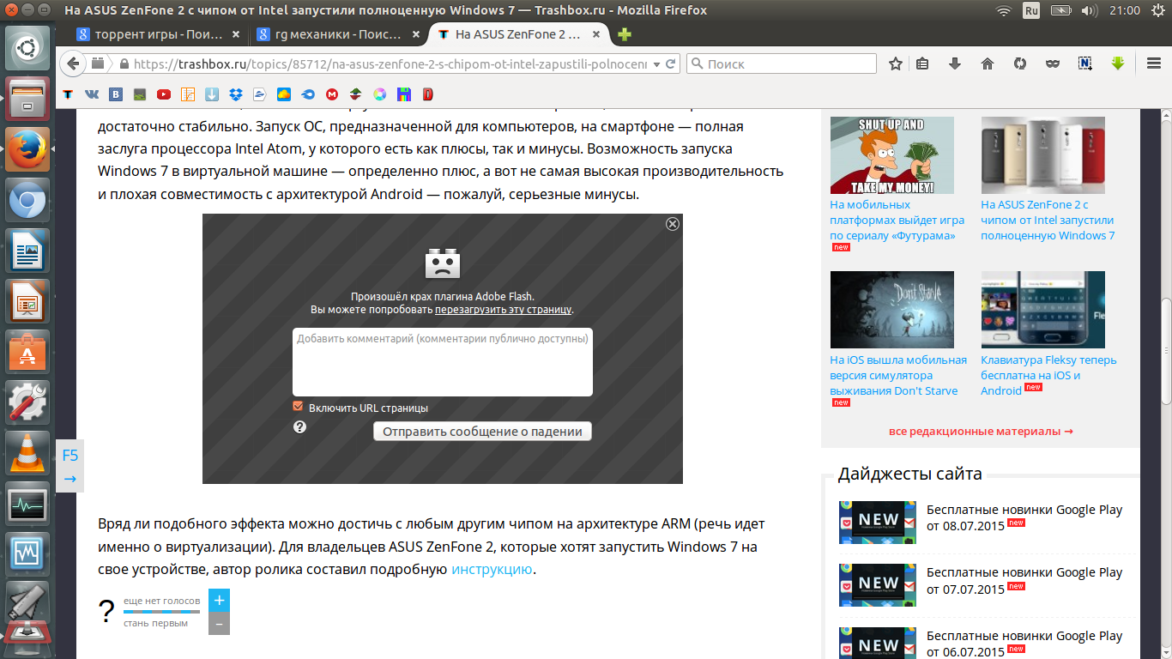Close the 'торрент игры' tab
This screenshot has width=1172, height=659.
coord(237,35)
